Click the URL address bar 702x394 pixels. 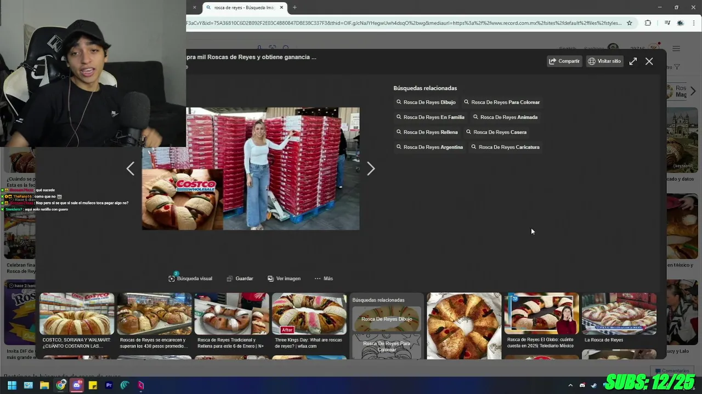(x=404, y=23)
